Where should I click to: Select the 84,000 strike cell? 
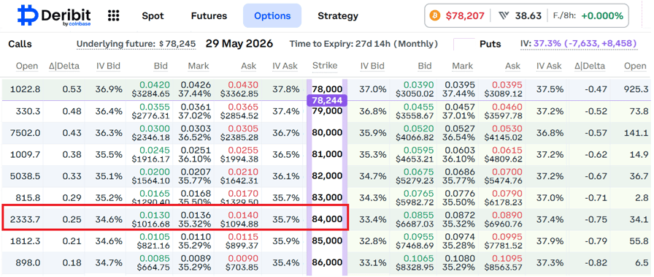[327, 219]
